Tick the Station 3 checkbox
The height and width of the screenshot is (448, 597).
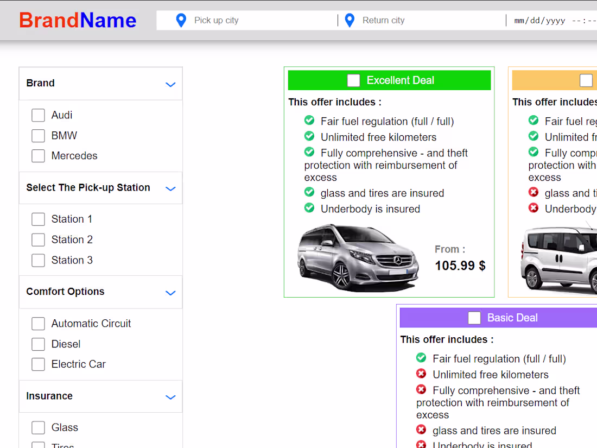pos(38,260)
